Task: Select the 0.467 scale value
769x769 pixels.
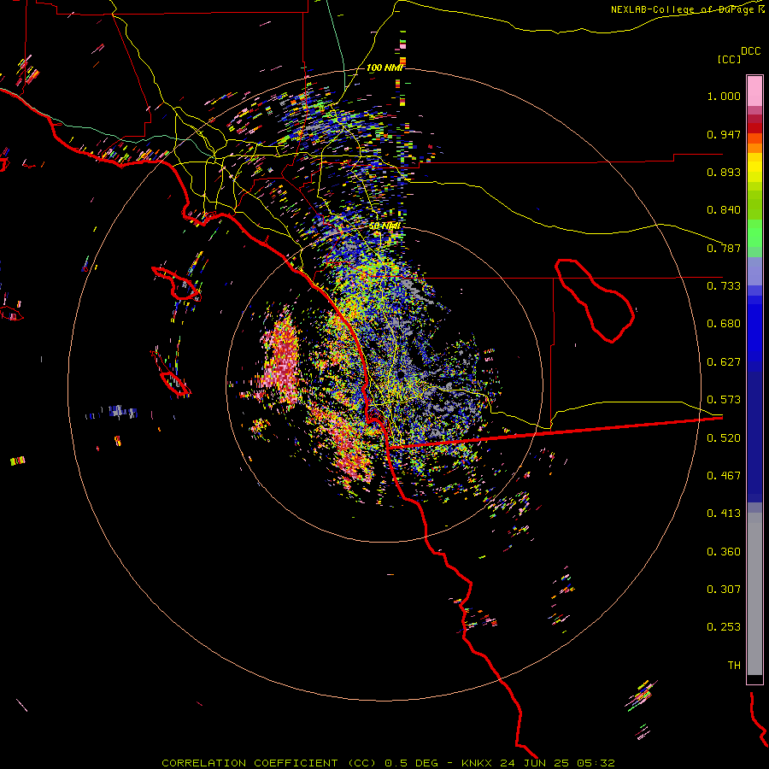Action: pyautogui.click(x=724, y=476)
